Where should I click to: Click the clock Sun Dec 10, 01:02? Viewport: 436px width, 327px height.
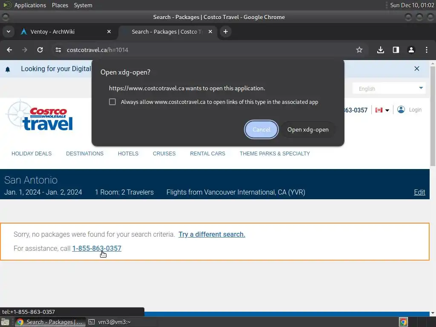[x=412, y=5]
